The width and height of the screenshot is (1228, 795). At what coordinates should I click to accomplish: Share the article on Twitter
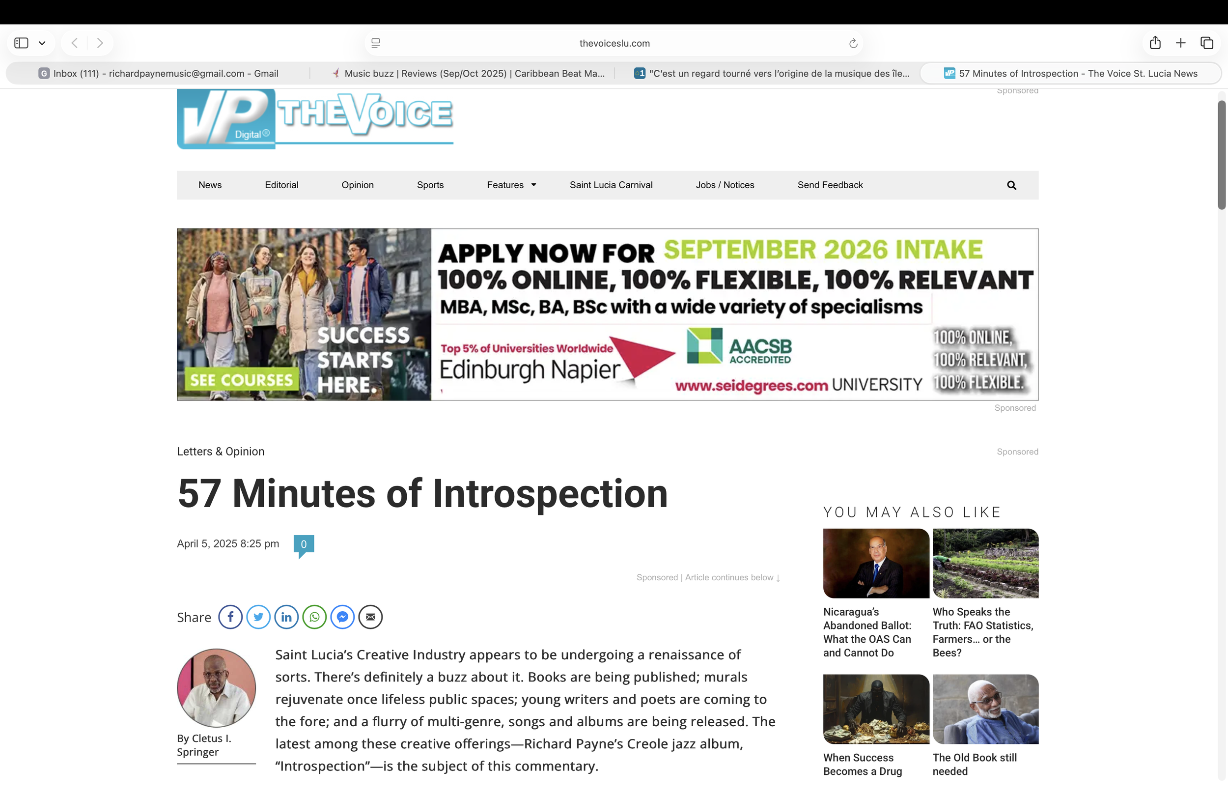(258, 617)
